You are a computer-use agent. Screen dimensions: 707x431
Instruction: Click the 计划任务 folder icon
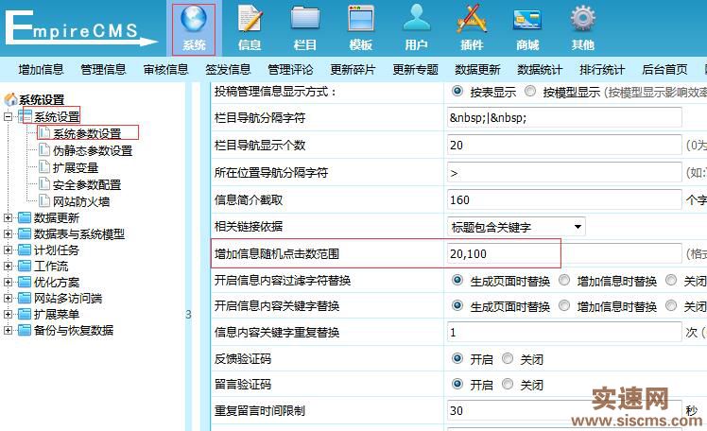[x=25, y=250]
